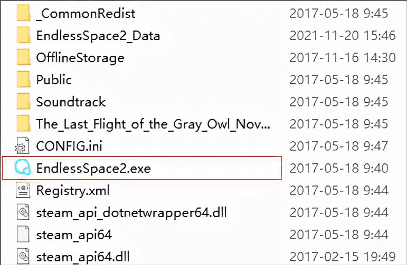This screenshot has width=407, height=265.
Task: Click the EndlessSpace2_Data folder icon
Action: [x=23, y=35]
